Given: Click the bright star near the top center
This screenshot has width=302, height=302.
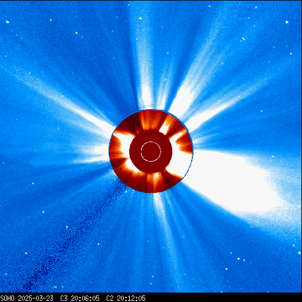Looking at the screenshot, I should pos(140,18).
